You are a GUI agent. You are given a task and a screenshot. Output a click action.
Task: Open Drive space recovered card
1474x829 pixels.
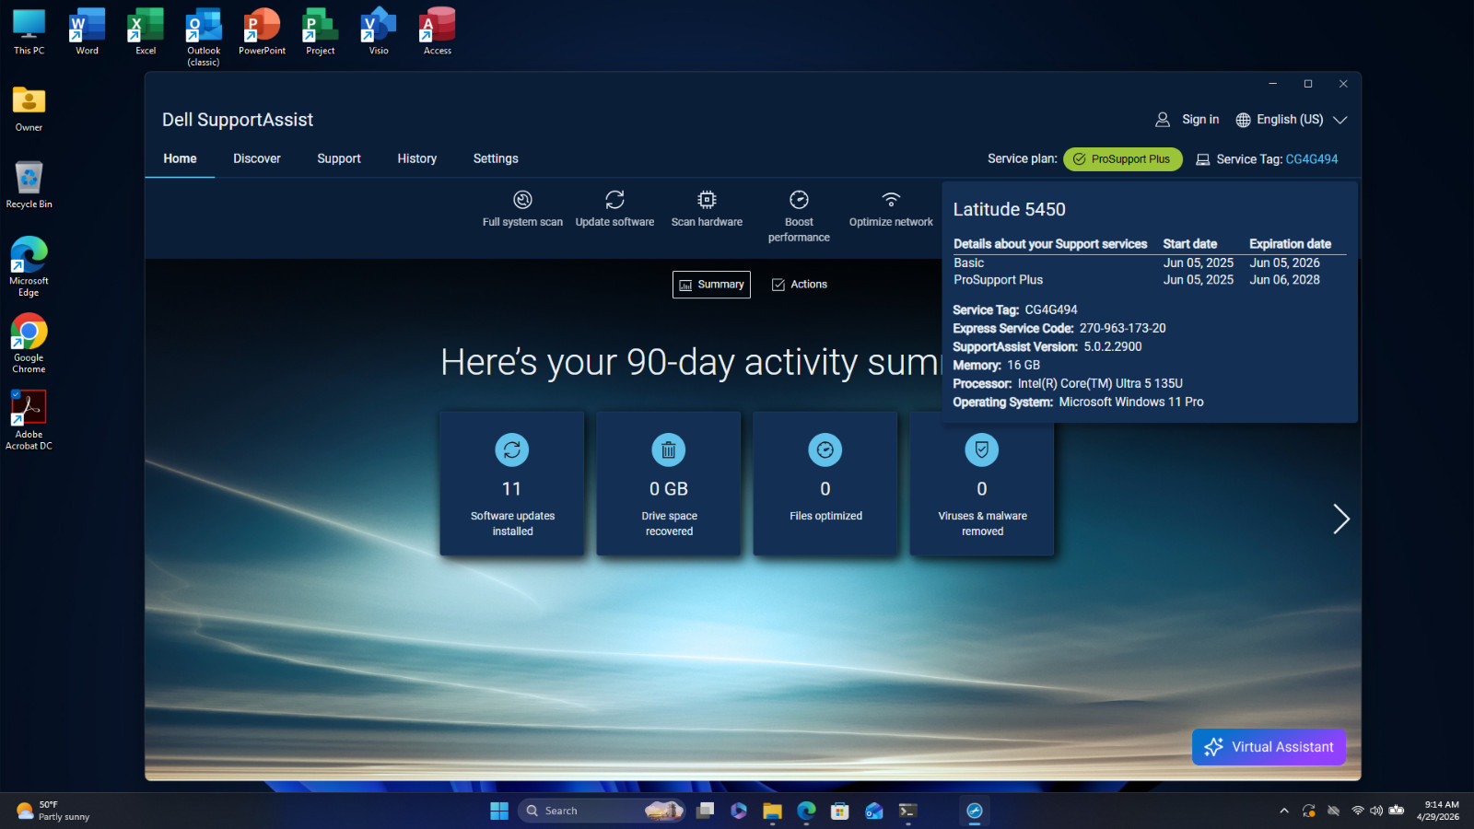click(669, 484)
